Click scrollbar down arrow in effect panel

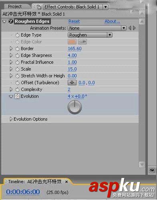point(142,164)
